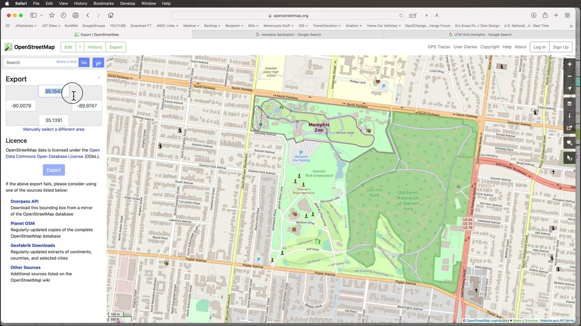Expand the JDT Sites bookmarks folder

(51, 26)
